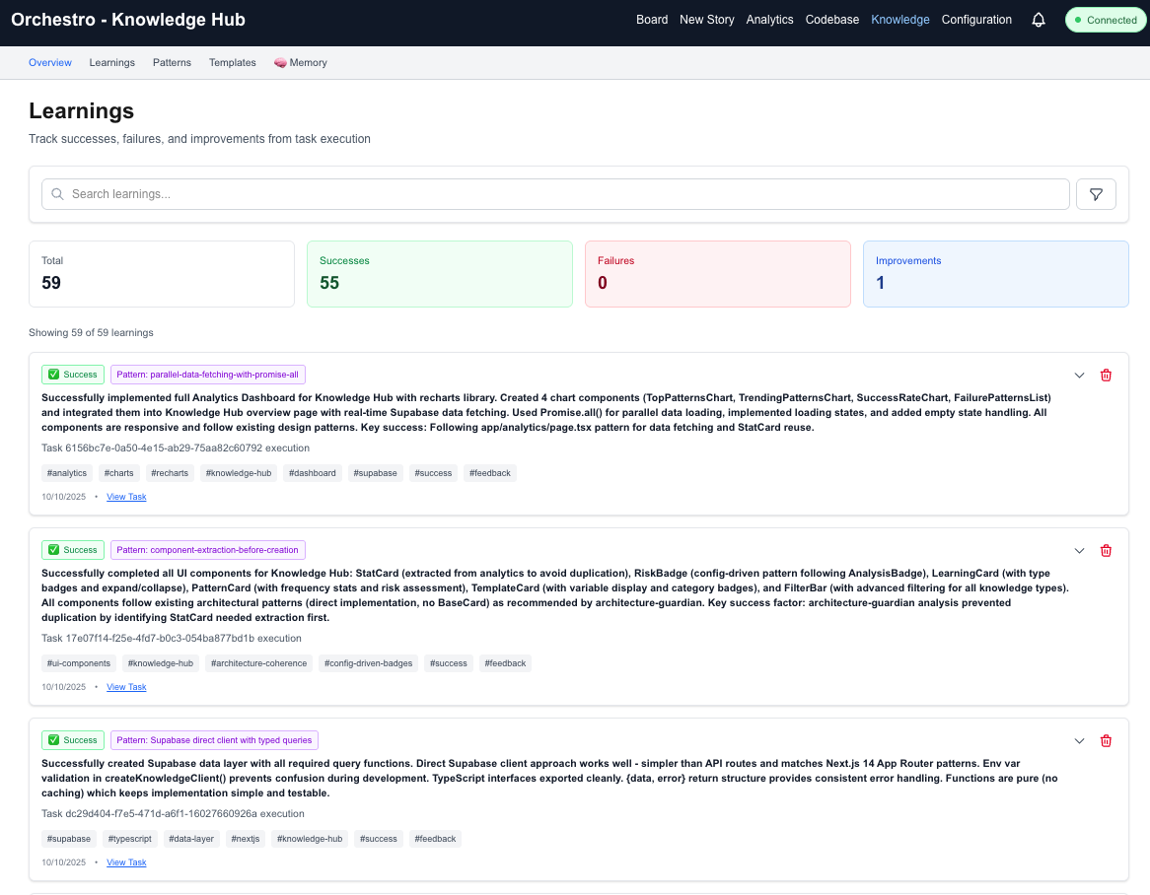Viewport: 1150px width, 895px height.
Task: Open the Board page
Action: pos(652,20)
